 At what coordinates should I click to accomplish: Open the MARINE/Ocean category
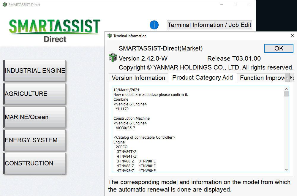pyautogui.click(x=35, y=117)
